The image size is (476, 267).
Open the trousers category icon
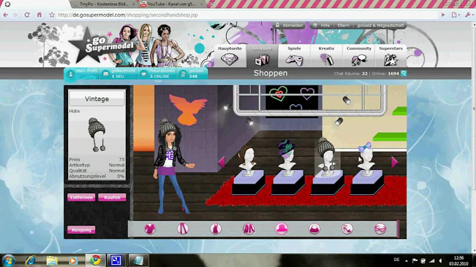tap(182, 229)
